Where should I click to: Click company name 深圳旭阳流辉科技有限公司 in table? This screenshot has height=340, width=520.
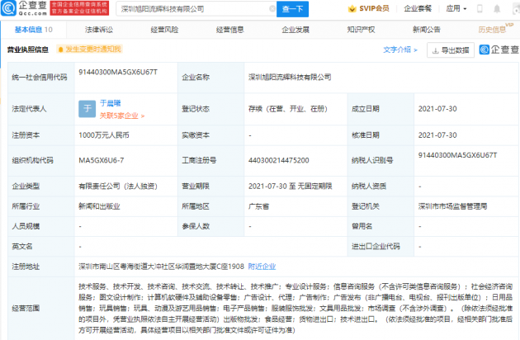[290, 78]
